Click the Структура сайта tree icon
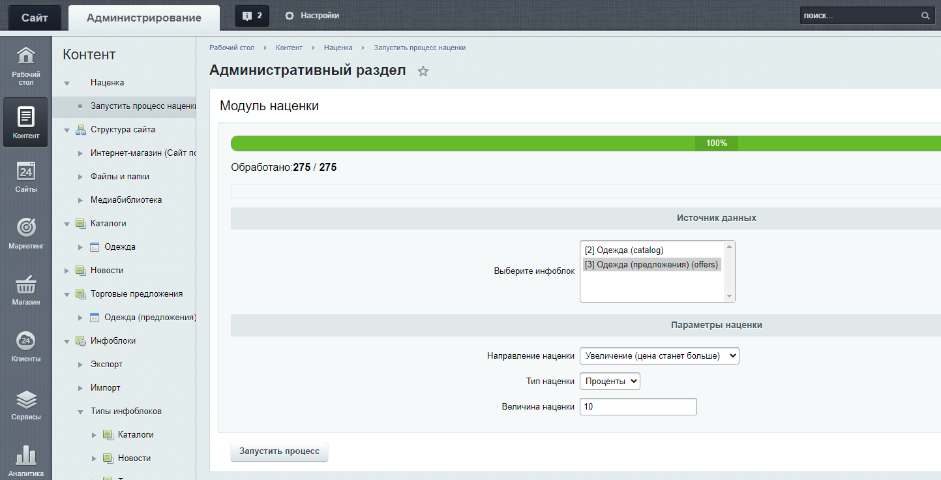This screenshot has height=480, width=941. coord(81,130)
